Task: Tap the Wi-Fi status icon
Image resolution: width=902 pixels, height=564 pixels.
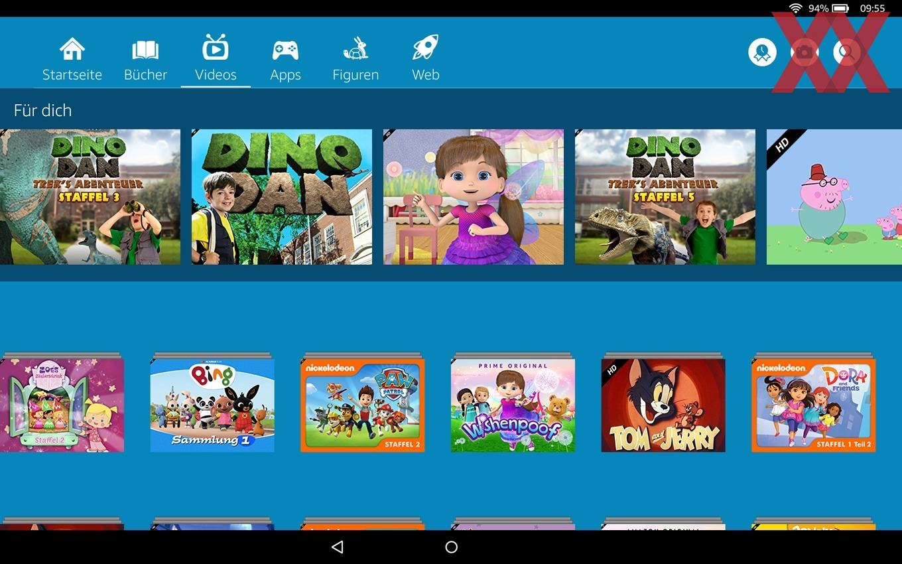Action: tap(795, 8)
